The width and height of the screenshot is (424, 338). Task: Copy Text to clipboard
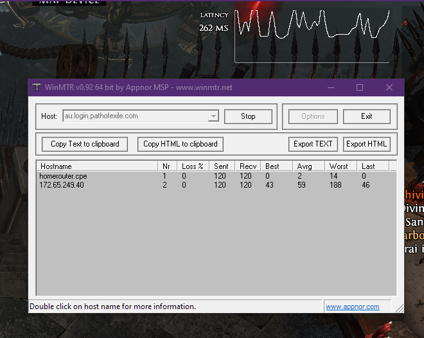point(85,144)
